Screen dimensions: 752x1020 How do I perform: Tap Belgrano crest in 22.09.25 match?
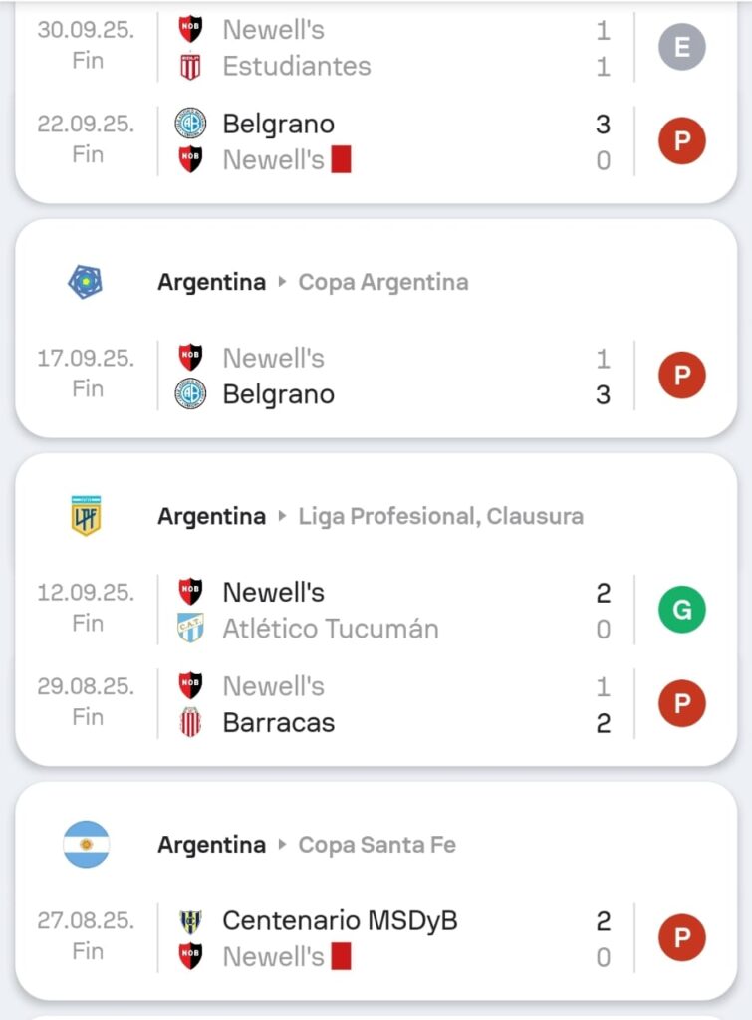(190, 124)
